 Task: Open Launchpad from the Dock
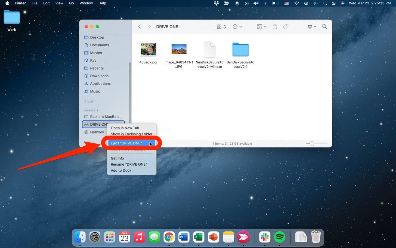pyautogui.click(x=110, y=237)
